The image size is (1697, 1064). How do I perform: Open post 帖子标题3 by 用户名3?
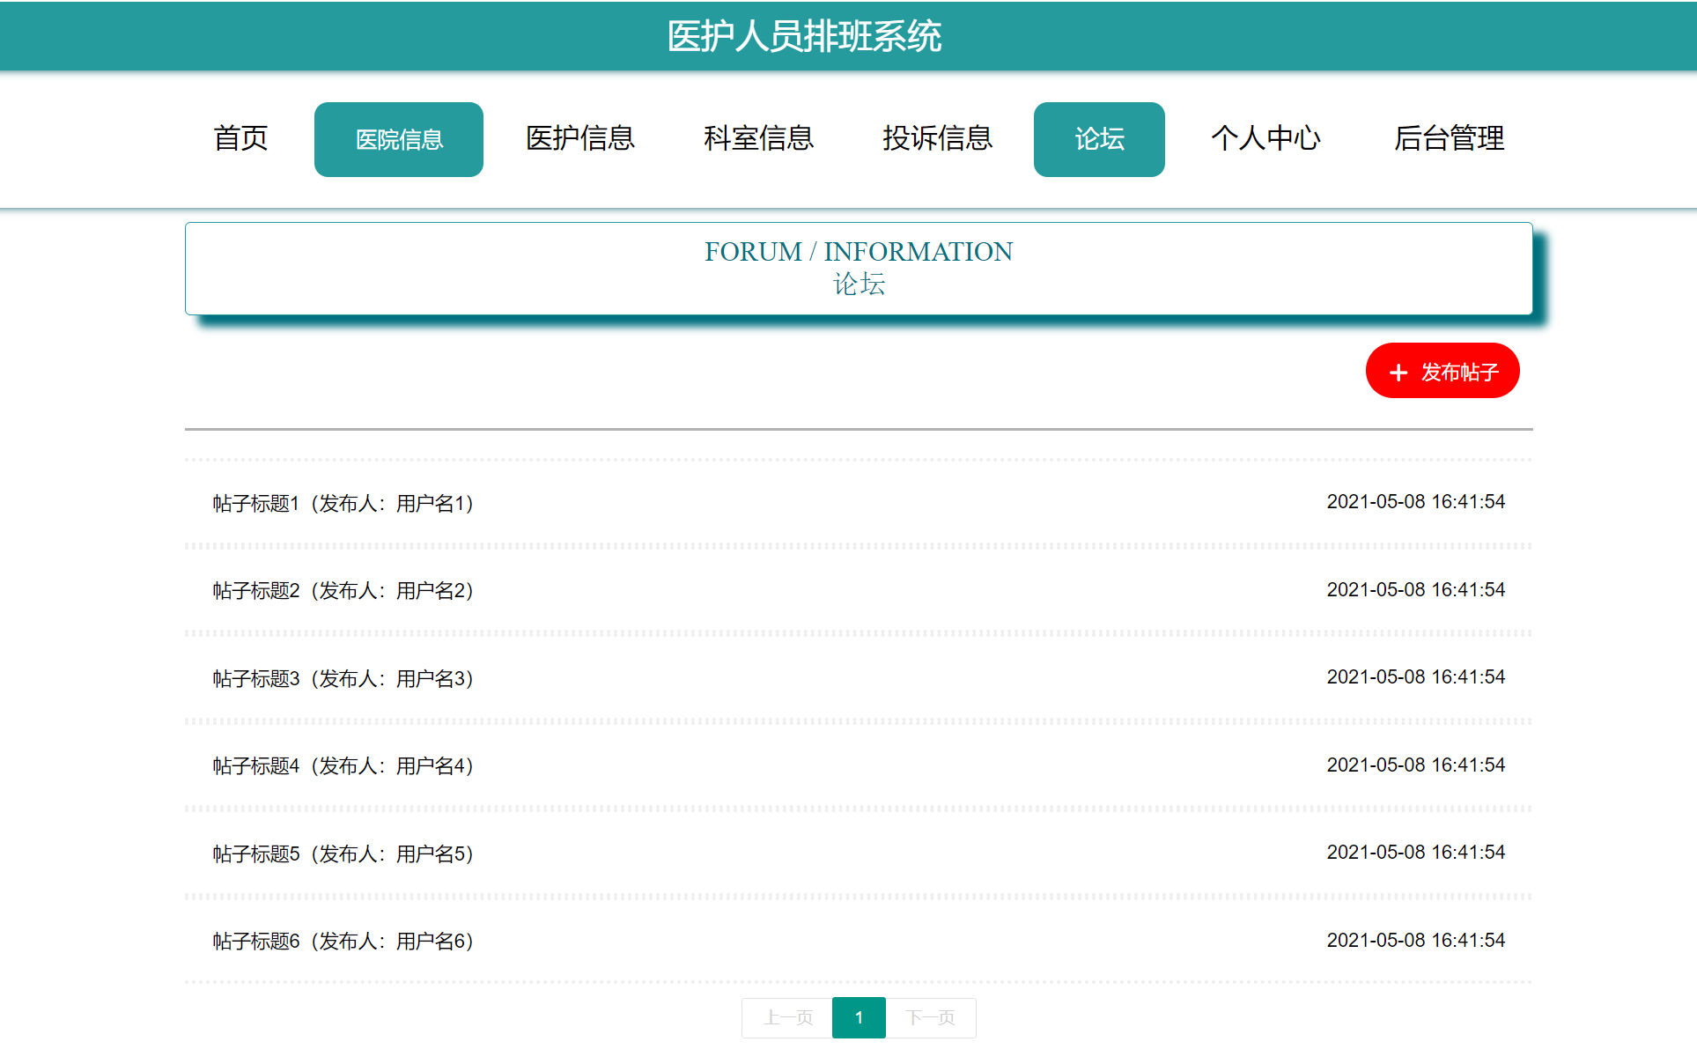click(x=343, y=678)
